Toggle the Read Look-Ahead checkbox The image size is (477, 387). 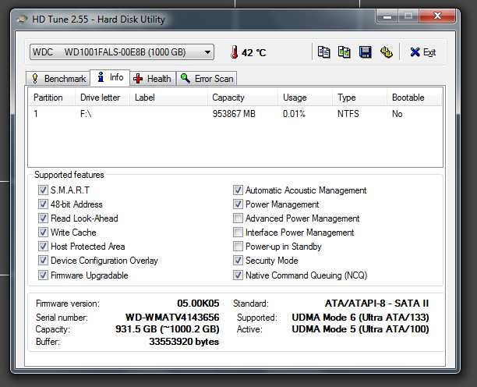pos(43,218)
